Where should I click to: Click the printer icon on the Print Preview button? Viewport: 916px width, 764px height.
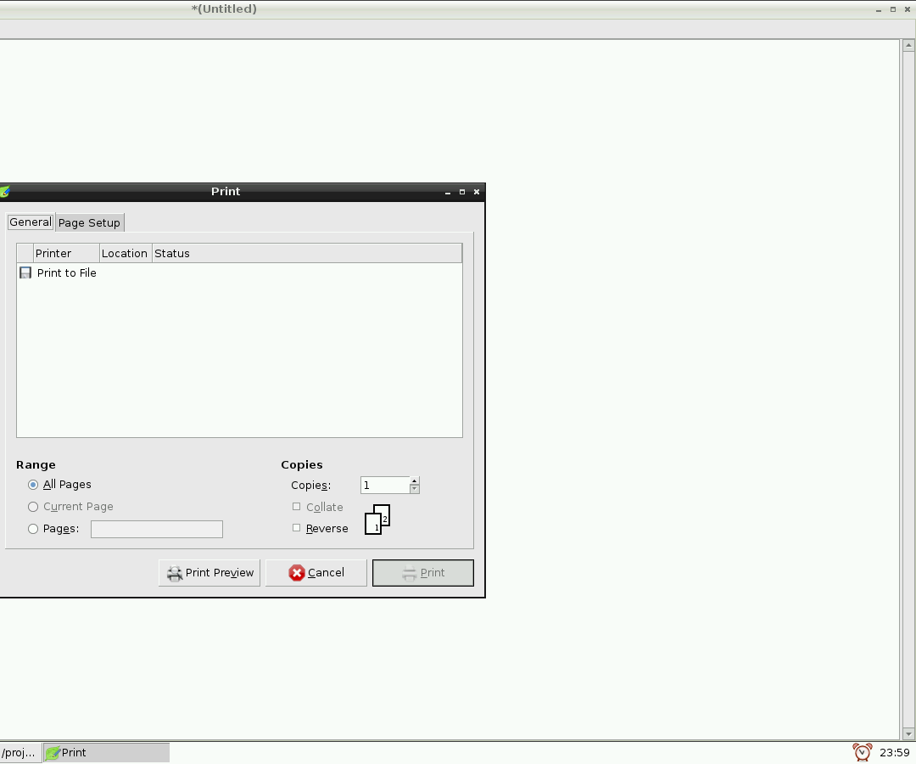[x=173, y=572]
